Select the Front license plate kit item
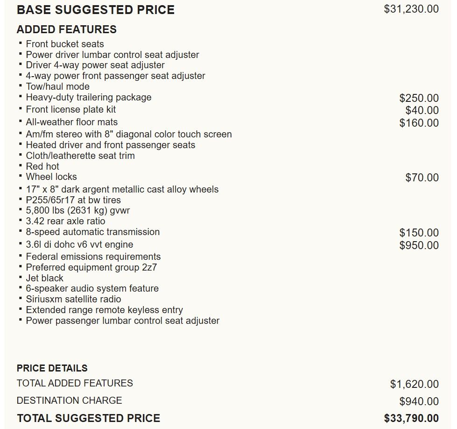Viewport: 457px width, 429px height. click(x=70, y=109)
